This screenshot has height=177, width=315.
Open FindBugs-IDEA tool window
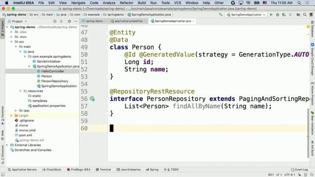(78, 170)
